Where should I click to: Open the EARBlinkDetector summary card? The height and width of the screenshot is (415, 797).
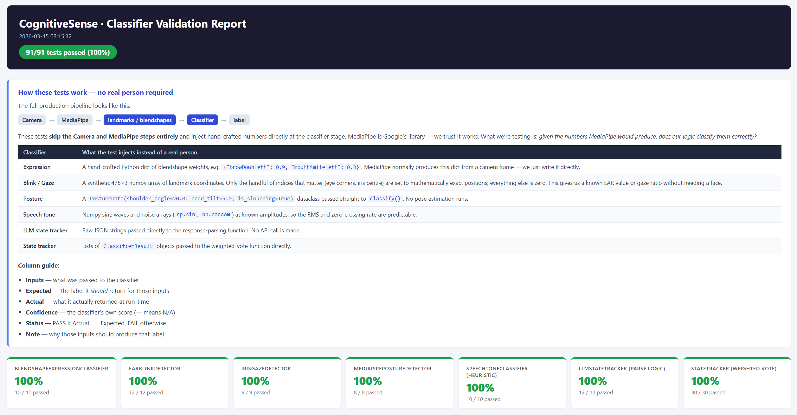(x=175, y=383)
